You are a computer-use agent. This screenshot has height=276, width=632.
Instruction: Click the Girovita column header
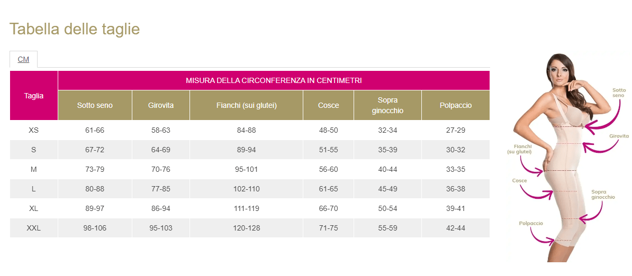[161, 105]
